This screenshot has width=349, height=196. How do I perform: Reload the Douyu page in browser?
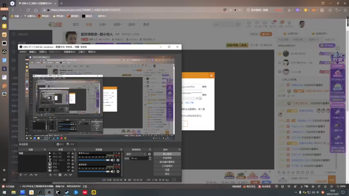tap(28, 10)
